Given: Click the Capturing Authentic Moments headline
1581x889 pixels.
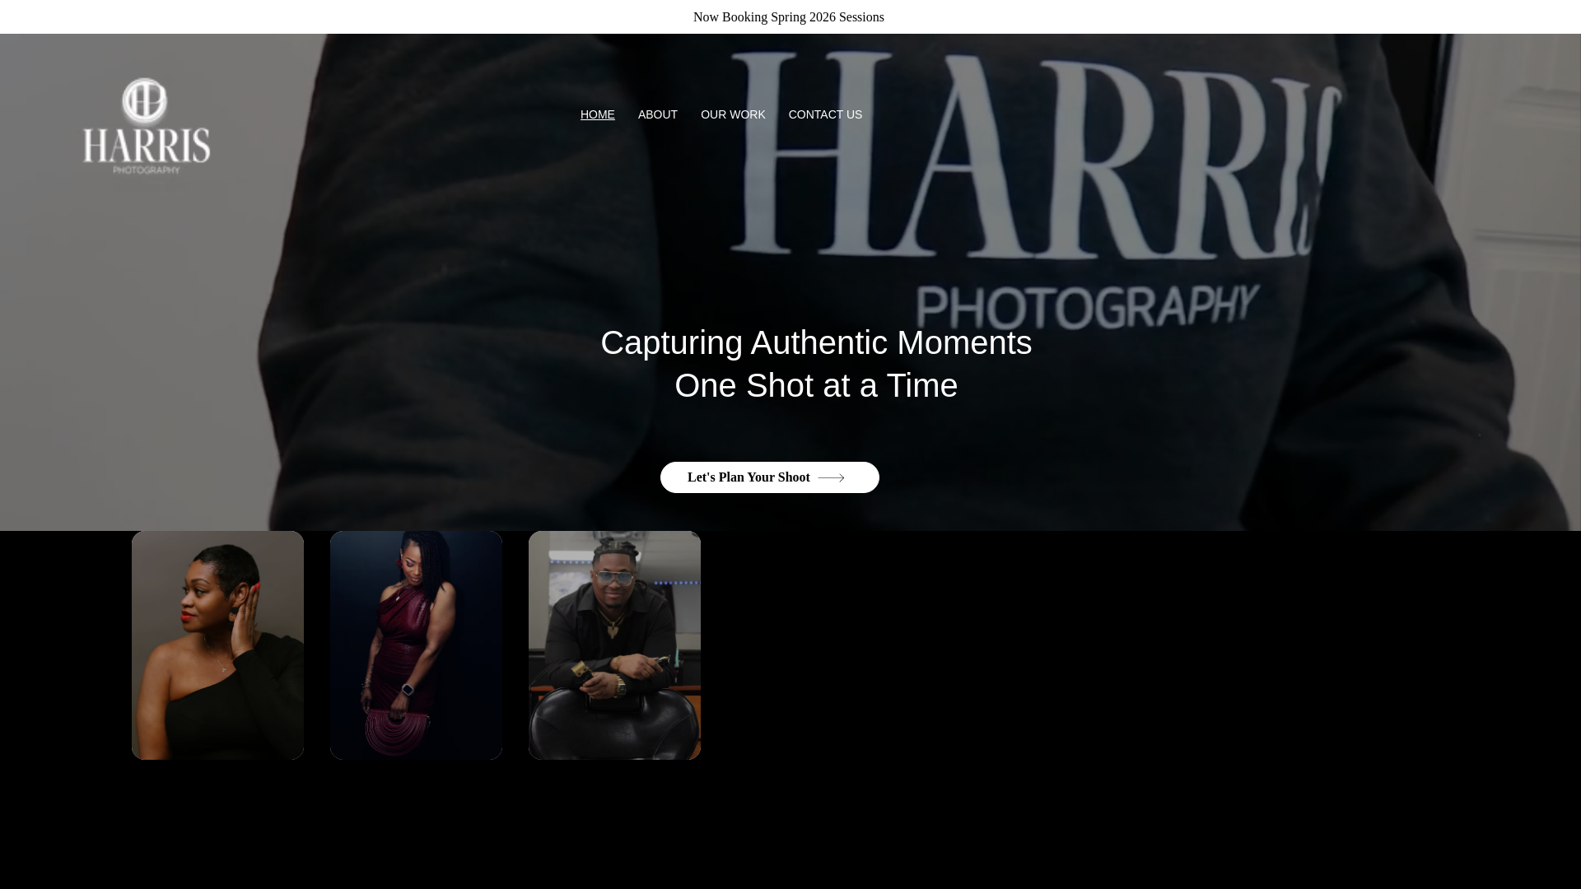Looking at the screenshot, I should tap(816, 364).
